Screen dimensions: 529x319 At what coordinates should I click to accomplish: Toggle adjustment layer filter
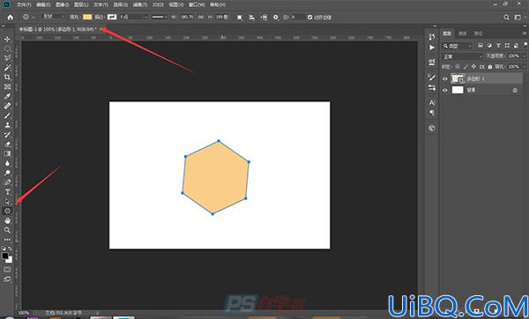point(489,46)
